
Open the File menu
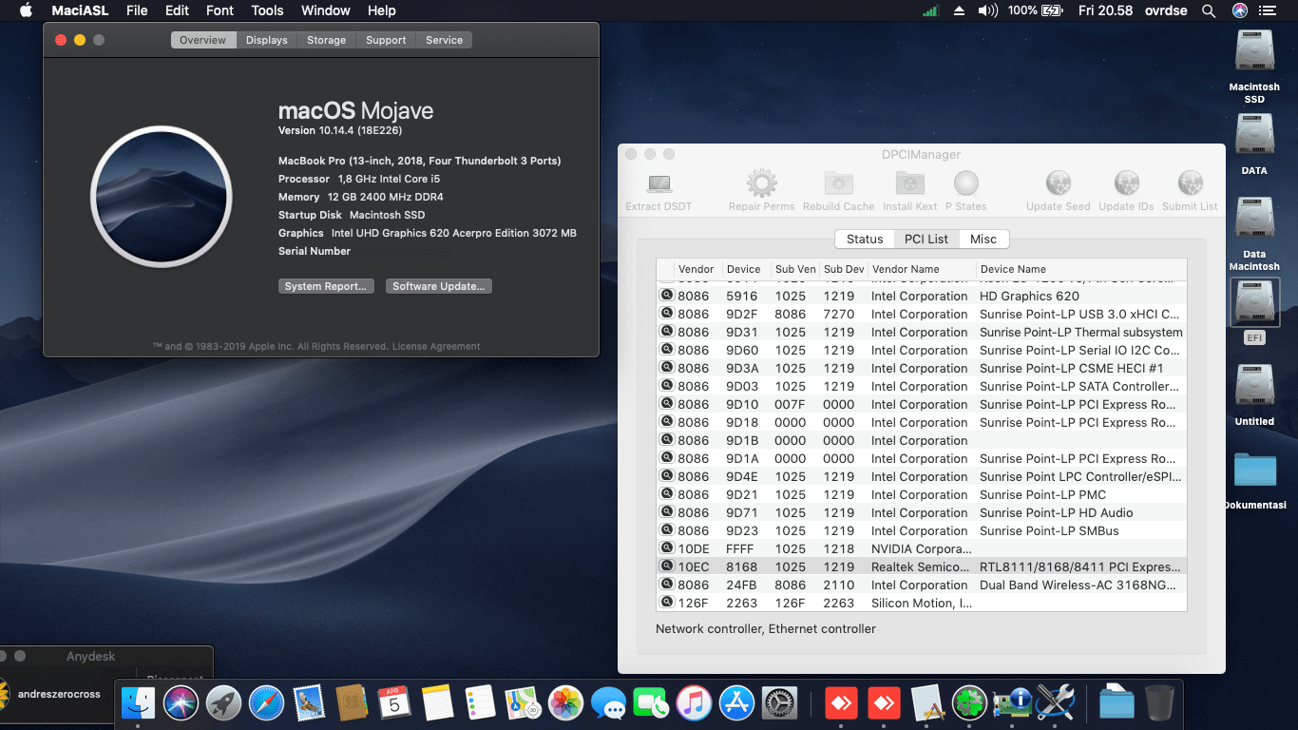(137, 10)
